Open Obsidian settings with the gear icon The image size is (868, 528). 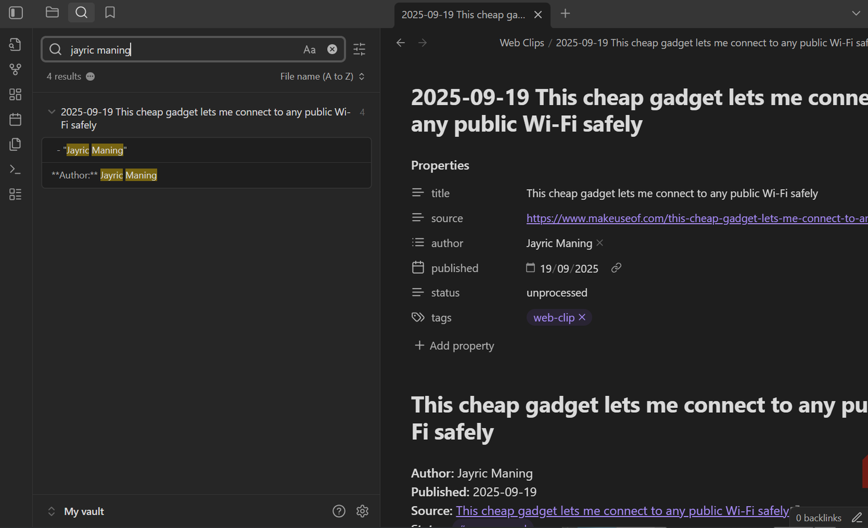coord(362,511)
